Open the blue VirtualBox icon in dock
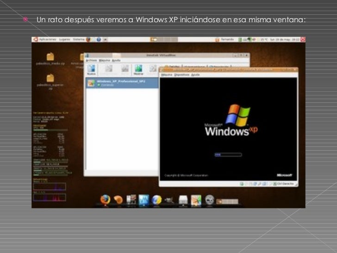 point(144,200)
